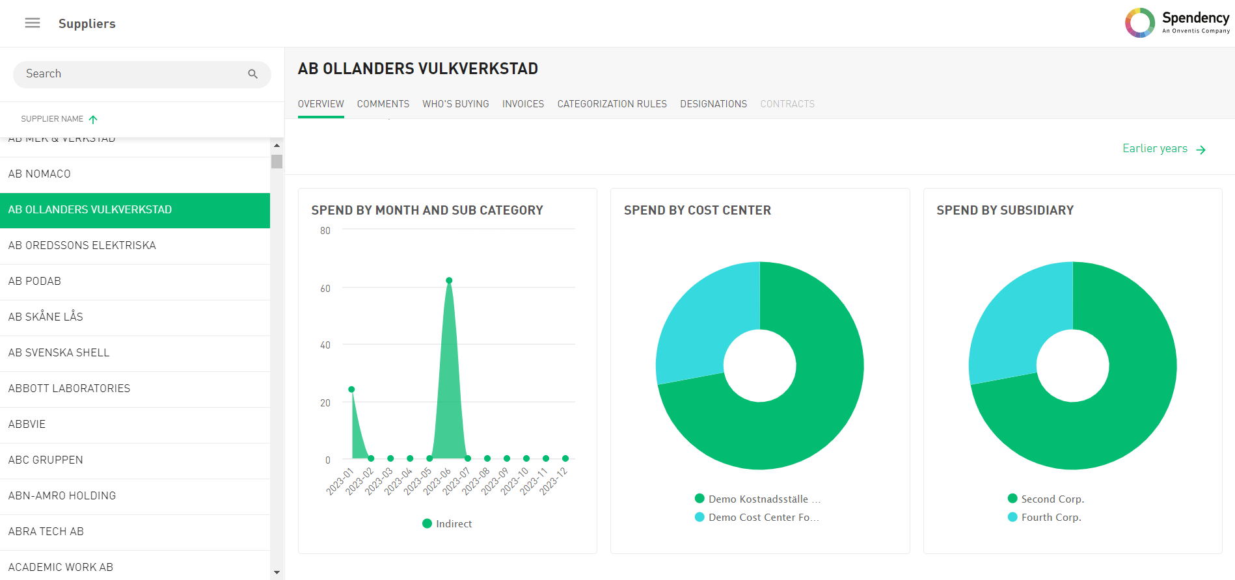
Task: Open the Who's Buying tab
Action: pos(455,104)
